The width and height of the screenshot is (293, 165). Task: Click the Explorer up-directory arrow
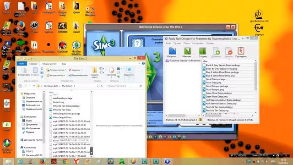(34, 86)
